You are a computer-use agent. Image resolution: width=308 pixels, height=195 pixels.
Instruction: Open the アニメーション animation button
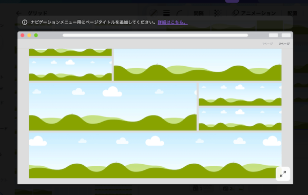(255, 13)
